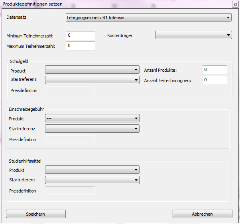Viewport: 240px width, 224px height.
Task: Close the Produktedefinitionen setzen dialog
Action: pyautogui.click(x=235, y=4)
